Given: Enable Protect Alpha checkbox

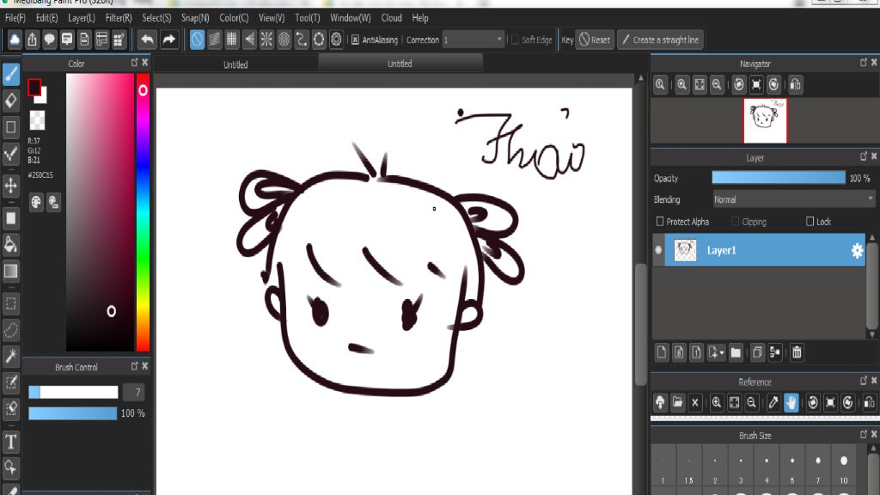Looking at the screenshot, I should pyautogui.click(x=660, y=222).
